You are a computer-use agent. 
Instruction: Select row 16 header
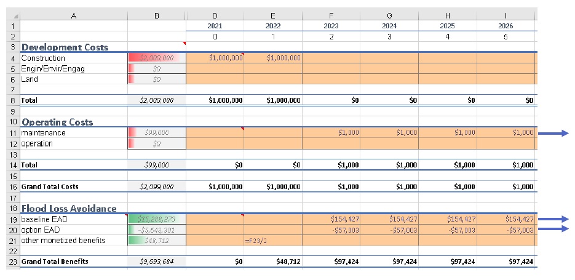pos(13,186)
